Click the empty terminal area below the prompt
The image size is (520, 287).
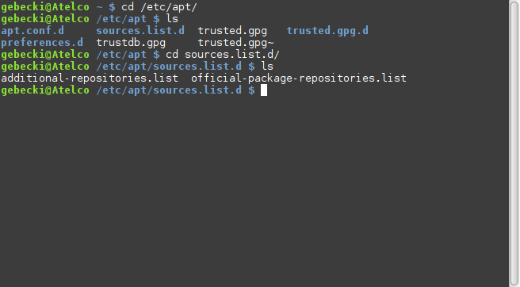coord(254,191)
